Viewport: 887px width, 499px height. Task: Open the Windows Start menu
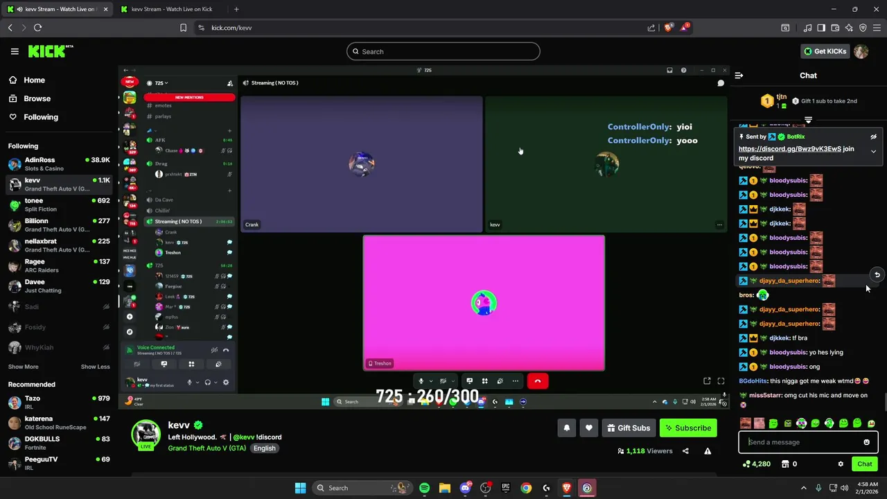click(x=300, y=488)
